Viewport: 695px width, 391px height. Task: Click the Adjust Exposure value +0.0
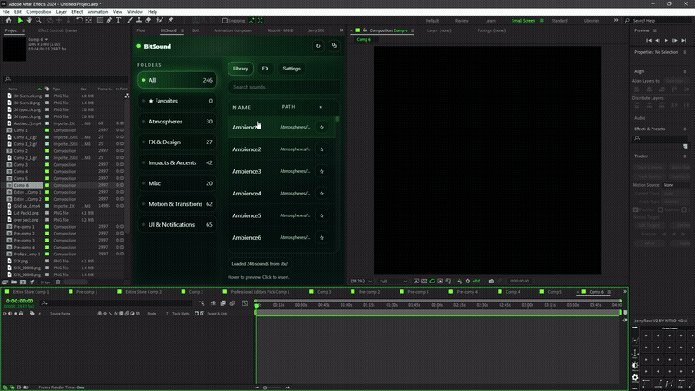tap(476, 281)
